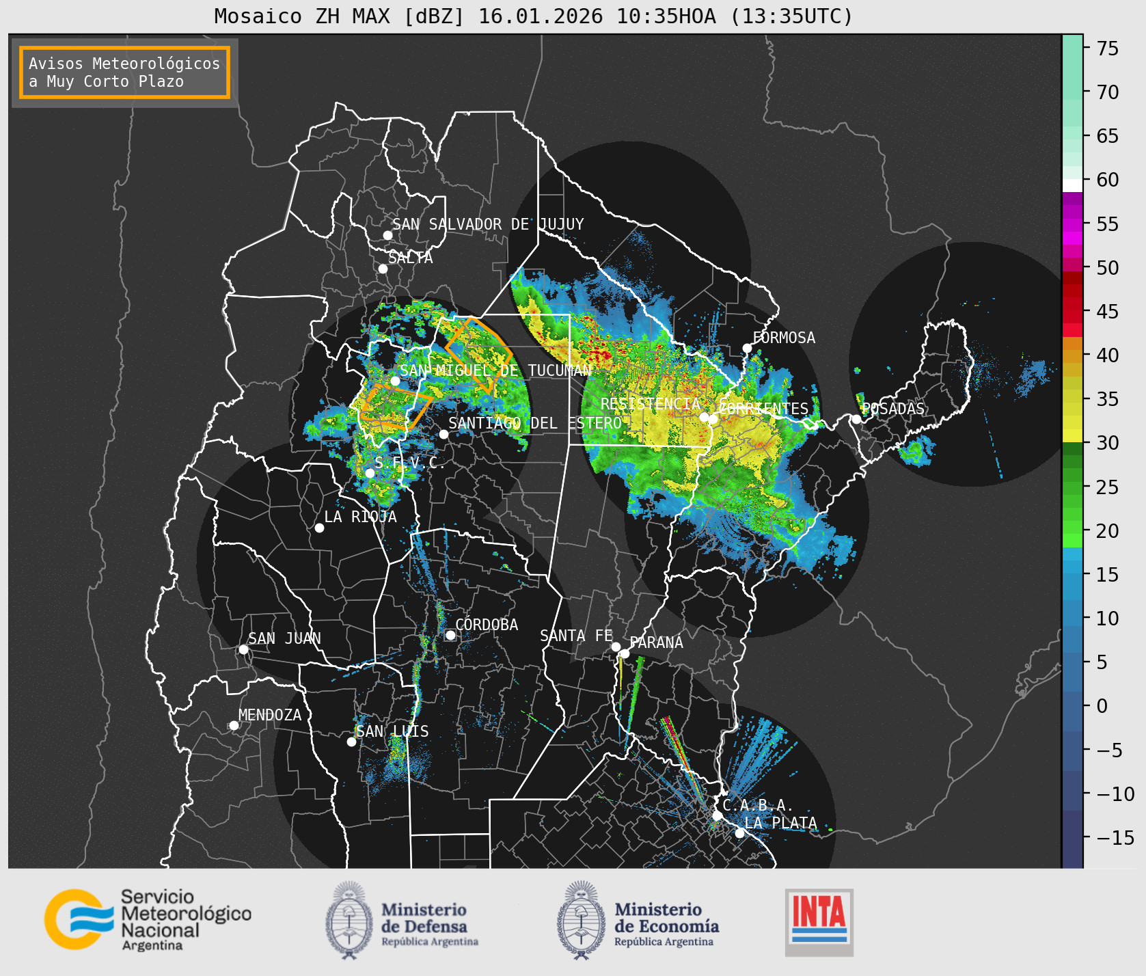
Task: Click the 'SAN LUIS' map label
Action: click(x=392, y=731)
